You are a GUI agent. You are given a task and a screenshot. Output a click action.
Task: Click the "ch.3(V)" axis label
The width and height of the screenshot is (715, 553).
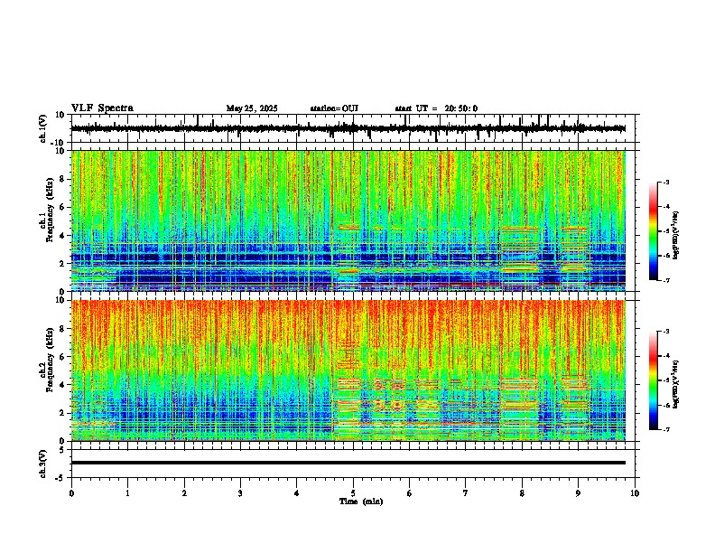43,464
